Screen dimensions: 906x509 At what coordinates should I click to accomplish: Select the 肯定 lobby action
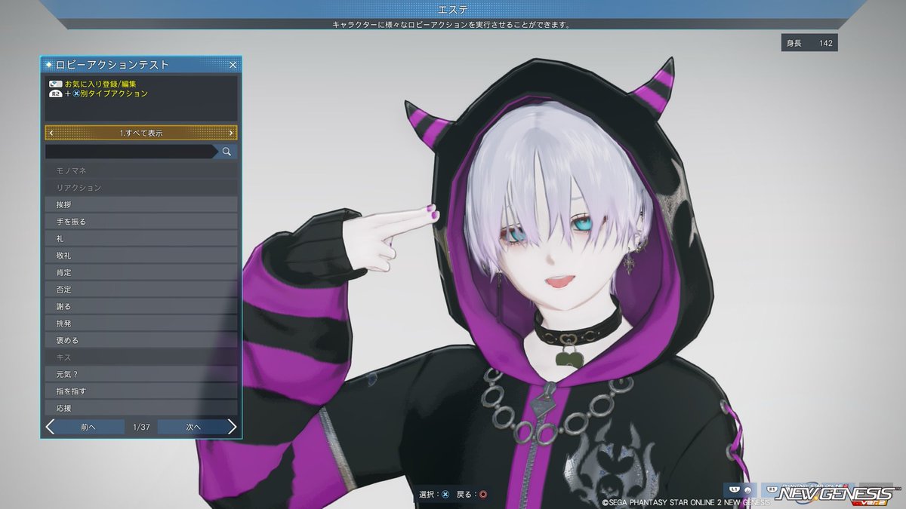tap(141, 273)
